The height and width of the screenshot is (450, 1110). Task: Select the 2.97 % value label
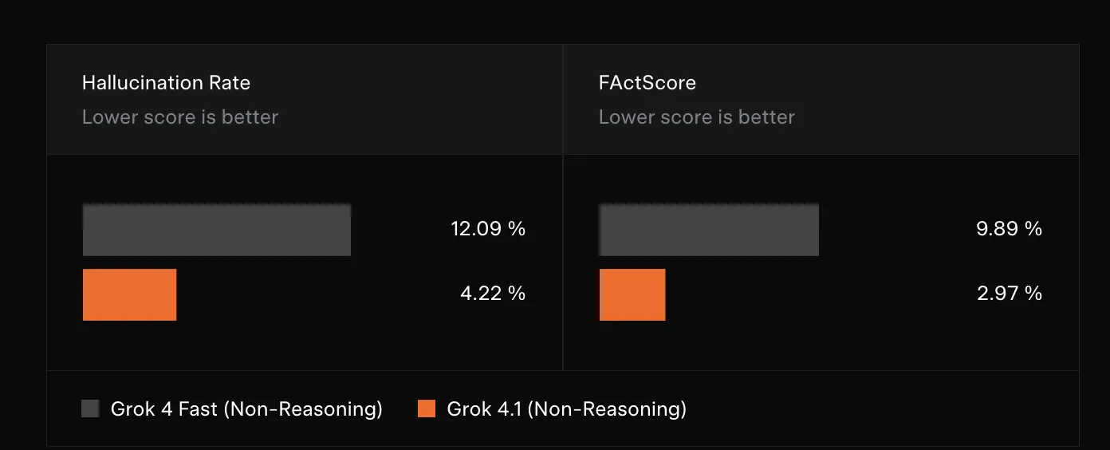coord(1009,294)
